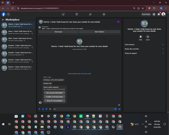169x135 pixels.
Task: Open the Eduardo conversation in the chat list
Action: 18,47
